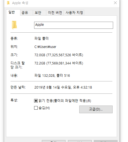Click the Apple folder name field
This screenshot has height=142, width=128.
click(73, 25)
